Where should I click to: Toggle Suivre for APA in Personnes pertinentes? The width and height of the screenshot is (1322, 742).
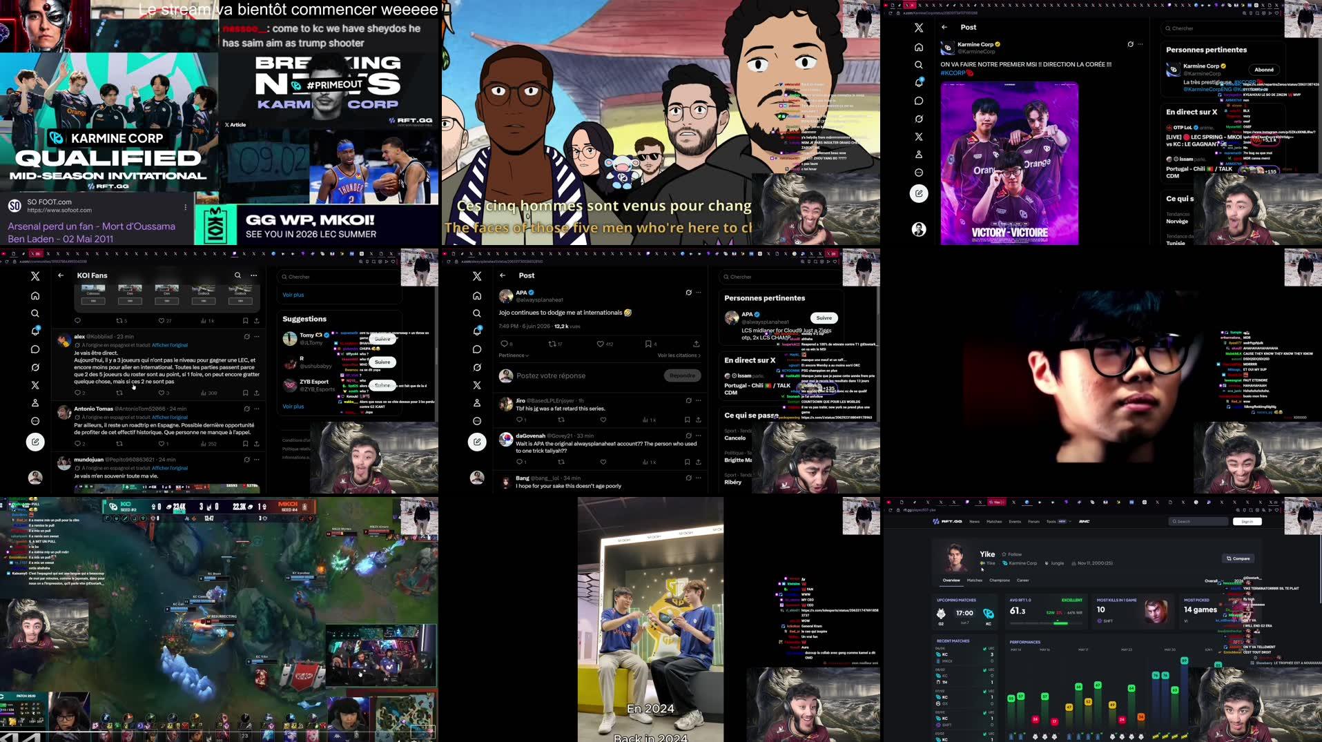point(824,318)
